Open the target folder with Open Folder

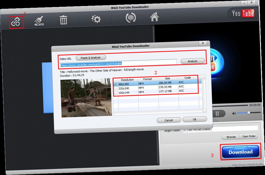pyautogui.click(x=248, y=136)
